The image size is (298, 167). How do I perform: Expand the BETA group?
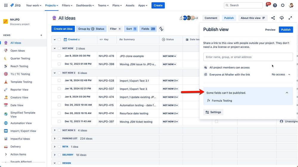click(x=55, y=147)
